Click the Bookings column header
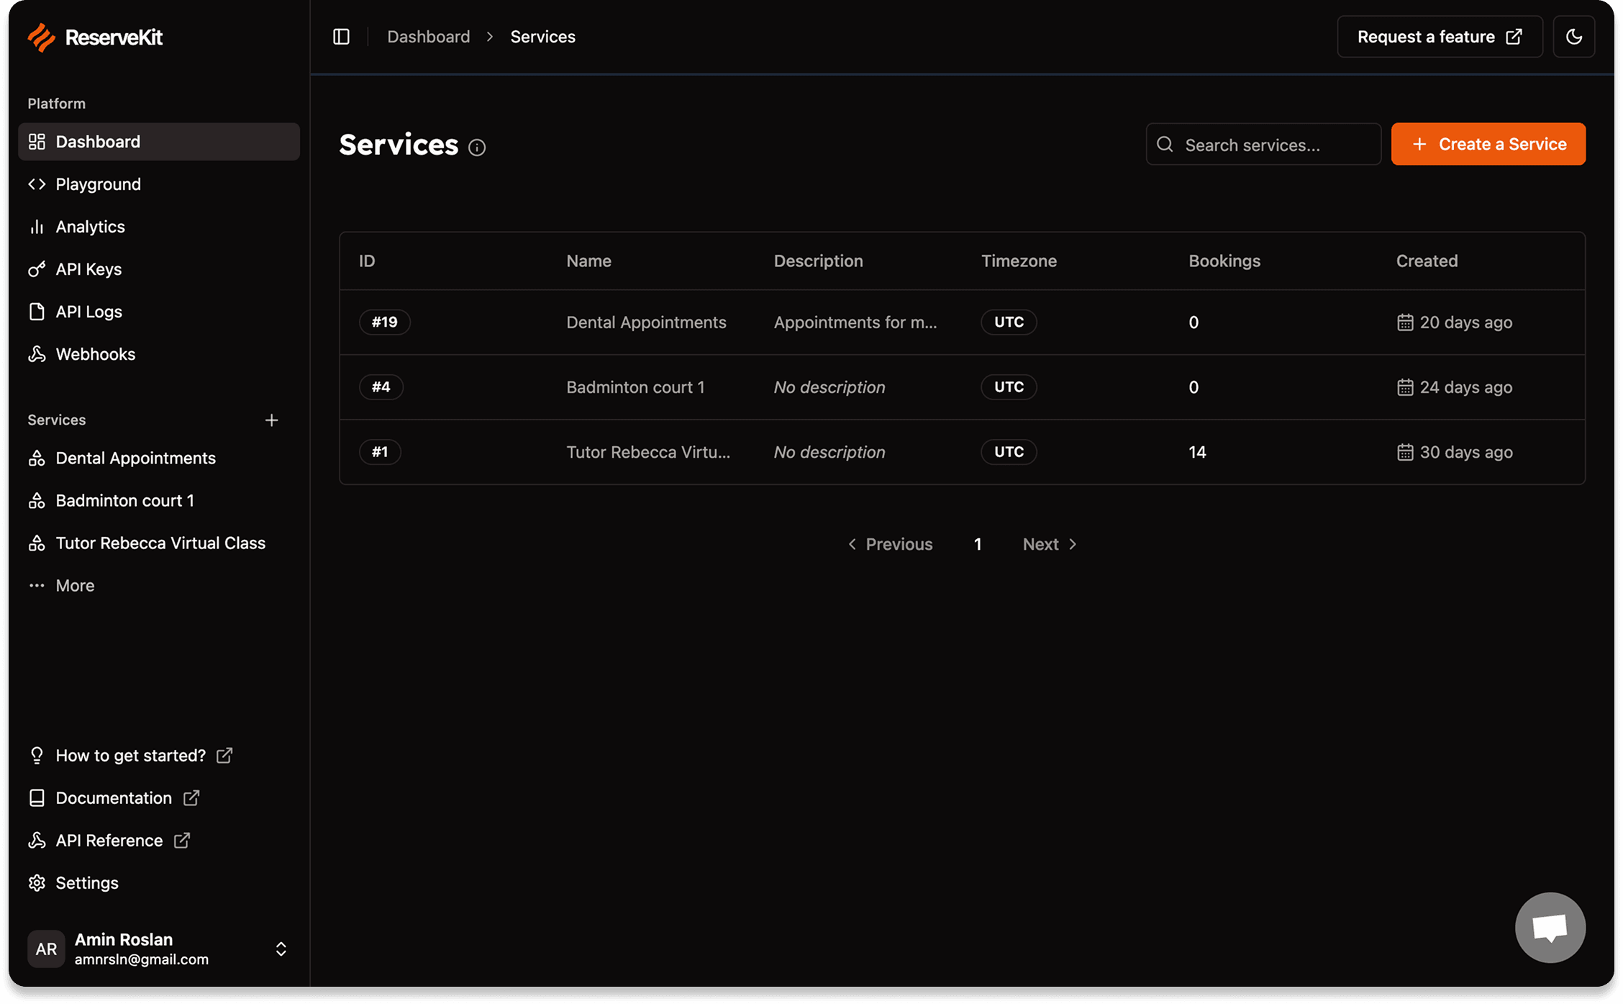 pyautogui.click(x=1224, y=261)
